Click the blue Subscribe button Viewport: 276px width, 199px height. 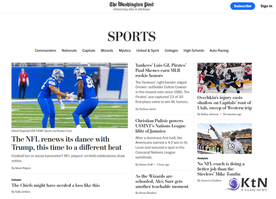tap(242, 6)
